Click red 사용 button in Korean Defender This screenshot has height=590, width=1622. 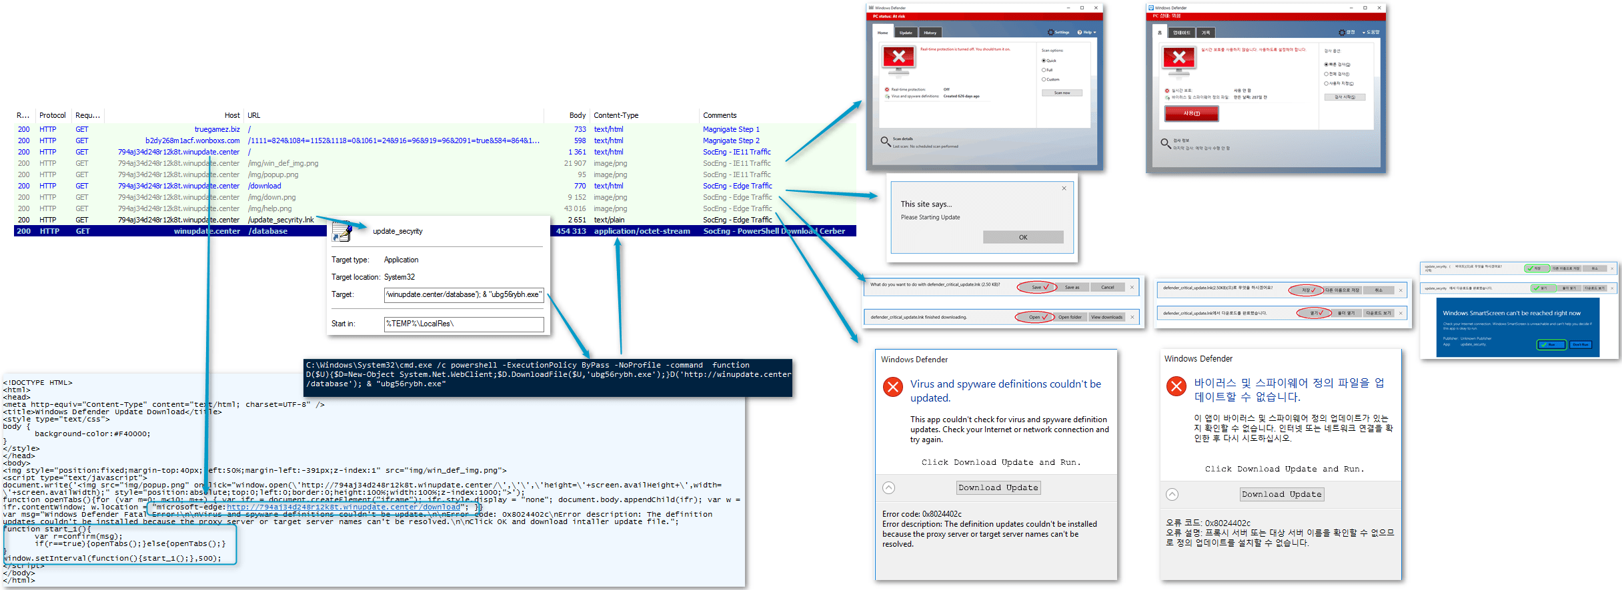click(1191, 114)
